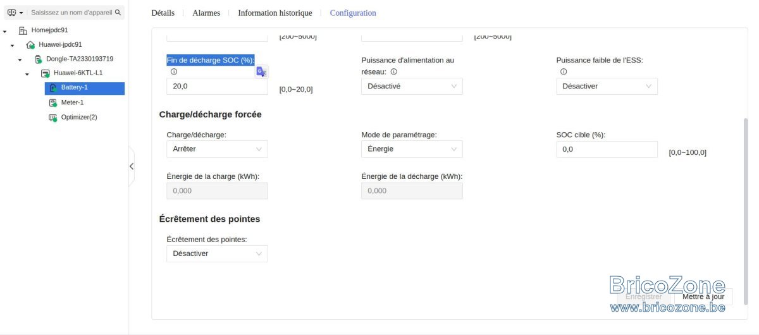Collapse the Huawei-jpdc91 tree node
Screen dimensions: 759x335
click(x=13, y=46)
